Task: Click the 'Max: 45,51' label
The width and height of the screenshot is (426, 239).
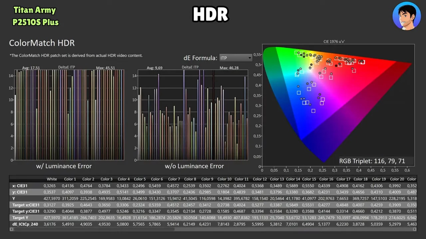Action: pos(106,68)
